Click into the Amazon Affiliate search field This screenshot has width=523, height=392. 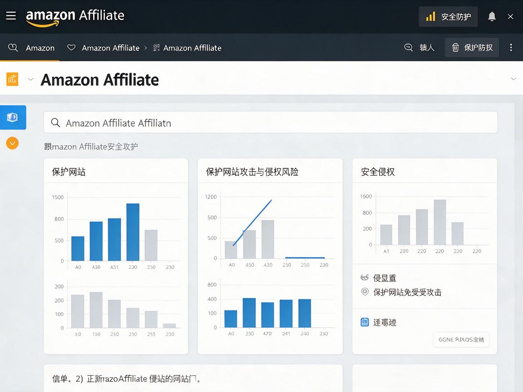point(270,122)
